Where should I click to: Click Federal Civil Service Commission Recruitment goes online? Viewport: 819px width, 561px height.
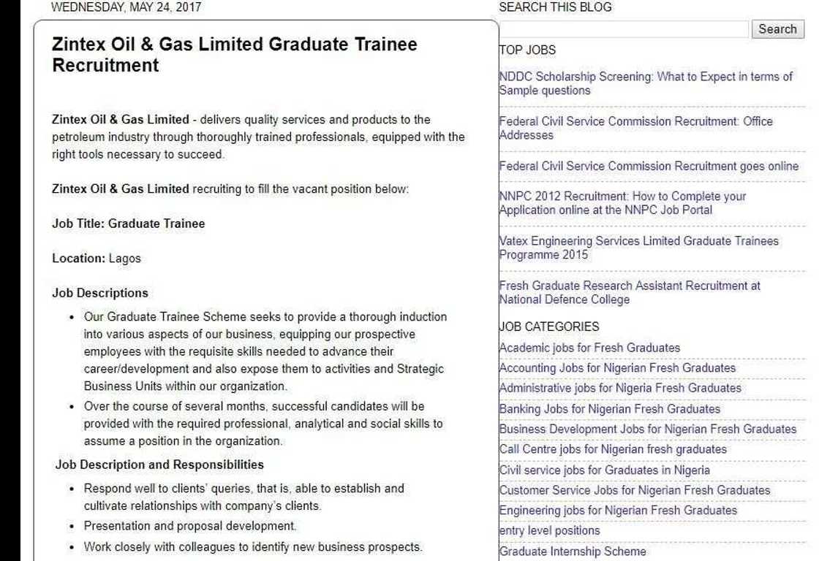pyautogui.click(x=647, y=166)
